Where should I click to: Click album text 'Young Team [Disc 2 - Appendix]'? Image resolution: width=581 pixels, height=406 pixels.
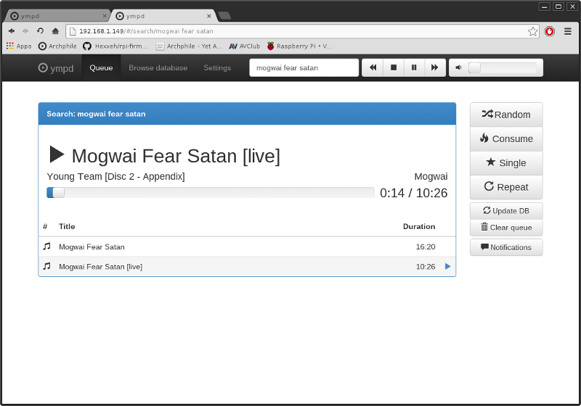click(115, 176)
